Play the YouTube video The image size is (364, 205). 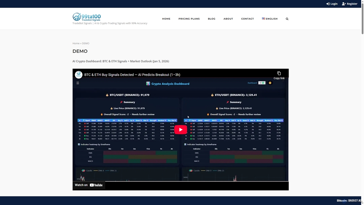tap(181, 130)
